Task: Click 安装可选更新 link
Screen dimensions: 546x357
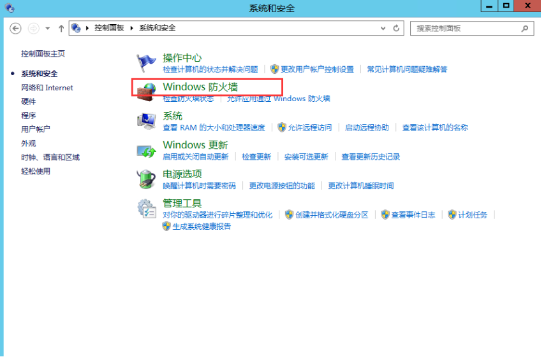Action: coord(306,157)
